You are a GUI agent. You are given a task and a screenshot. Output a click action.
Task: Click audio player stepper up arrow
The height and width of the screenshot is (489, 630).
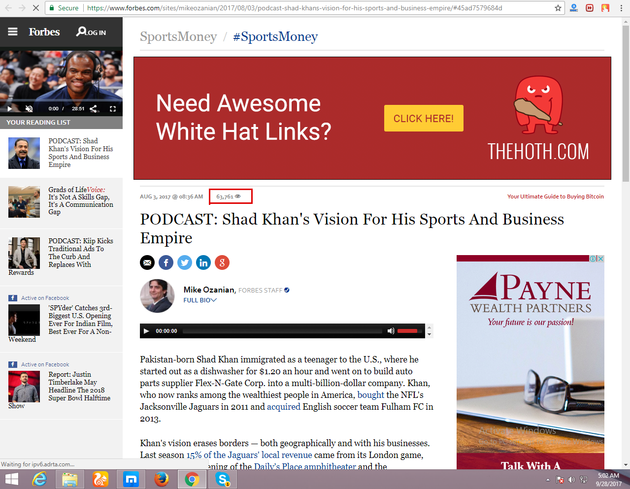click(x=429, y=327)
